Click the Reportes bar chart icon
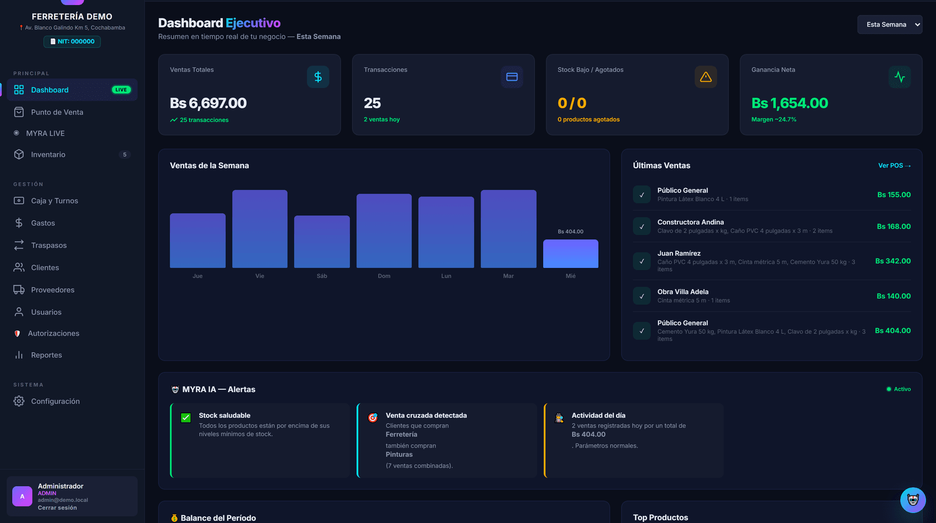This screenshot has height=523, width=936. click(x=19, y=355)
